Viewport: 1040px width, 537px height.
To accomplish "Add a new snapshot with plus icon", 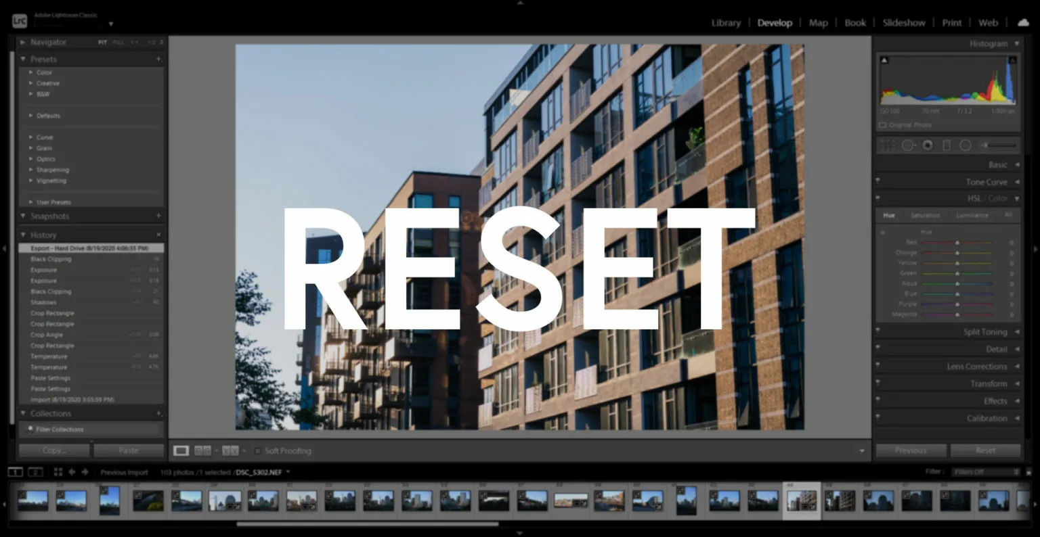I will [x=159, y=216].
